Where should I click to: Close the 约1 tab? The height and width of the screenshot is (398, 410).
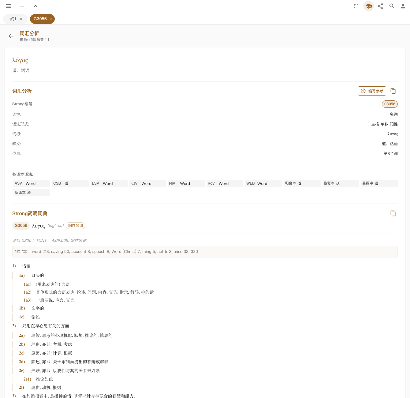click(21, 19)
